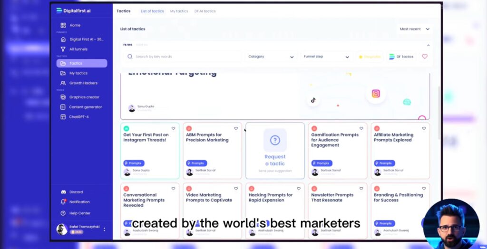
Task: Go to All funnels
Action: (74, 49)
